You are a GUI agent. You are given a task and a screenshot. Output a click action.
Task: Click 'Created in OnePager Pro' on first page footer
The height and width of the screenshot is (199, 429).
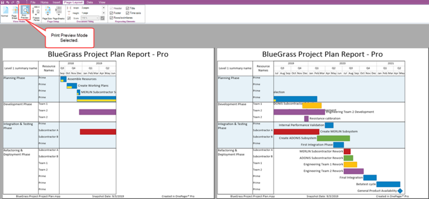178,196
